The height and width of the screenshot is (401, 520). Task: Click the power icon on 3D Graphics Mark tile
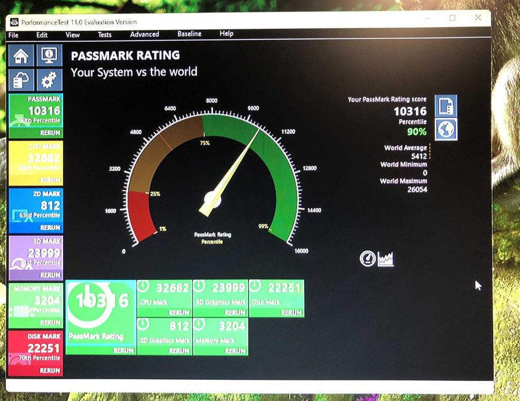199,286
